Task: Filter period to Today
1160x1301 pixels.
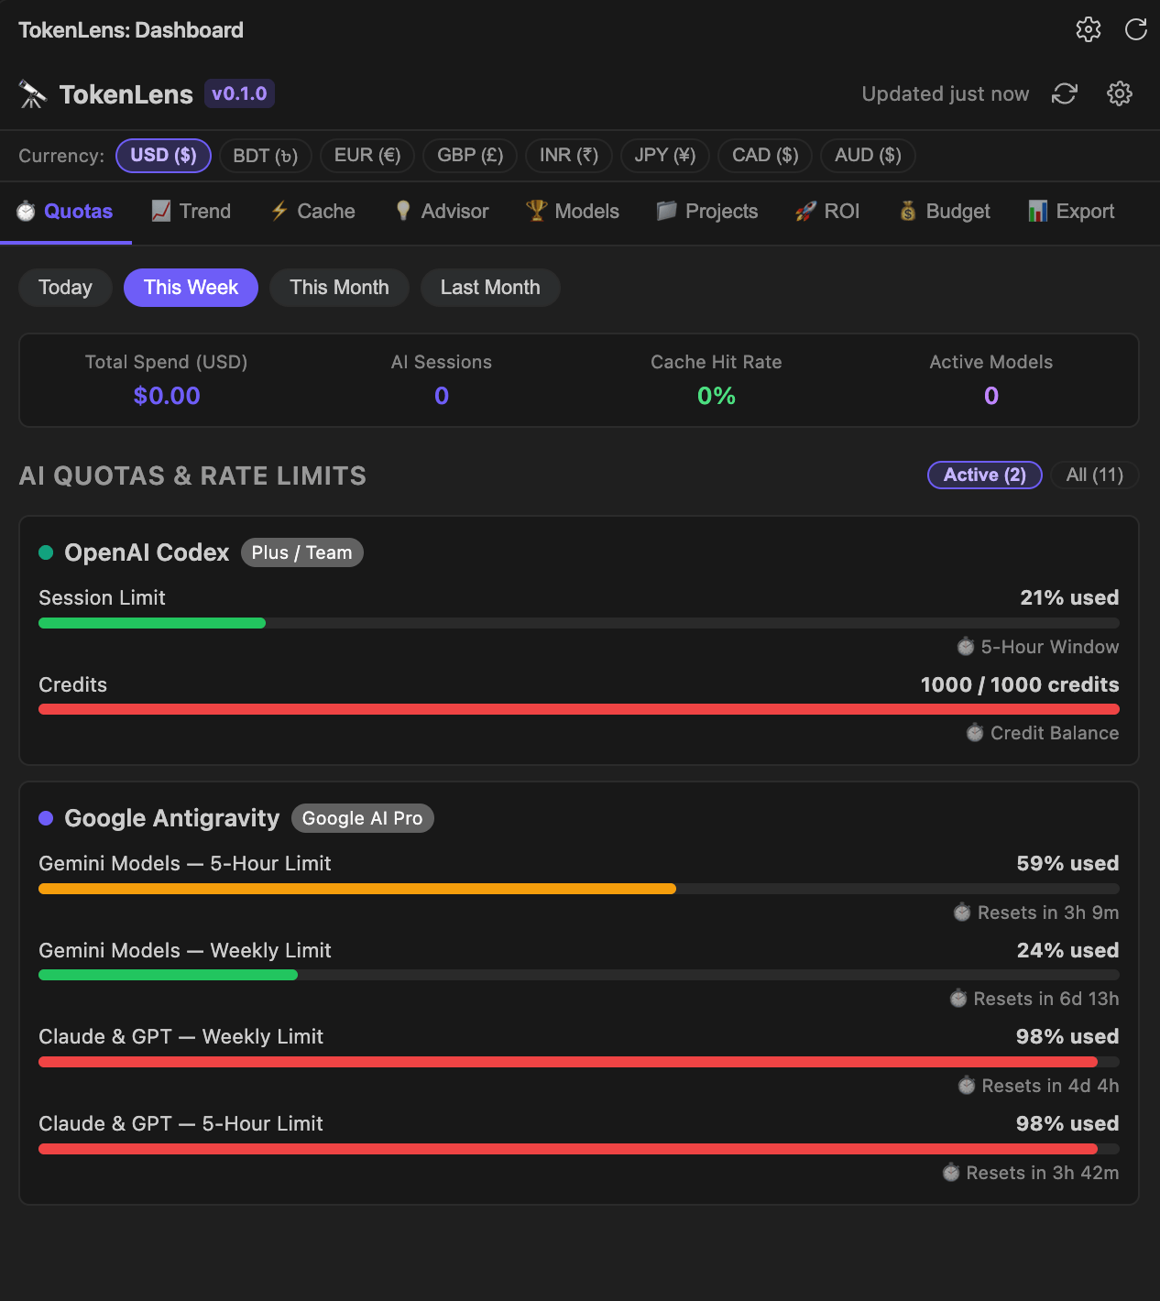Action: click(x=65, y=288)
